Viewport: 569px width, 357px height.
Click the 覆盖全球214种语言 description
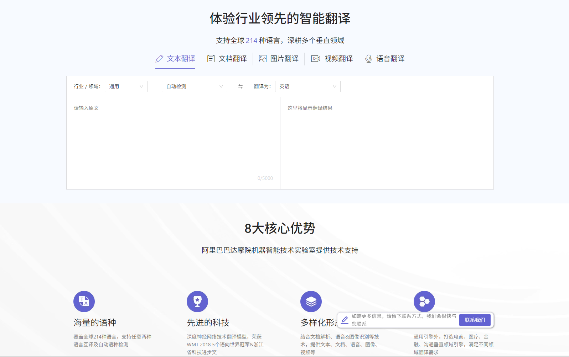coord(112,341)
